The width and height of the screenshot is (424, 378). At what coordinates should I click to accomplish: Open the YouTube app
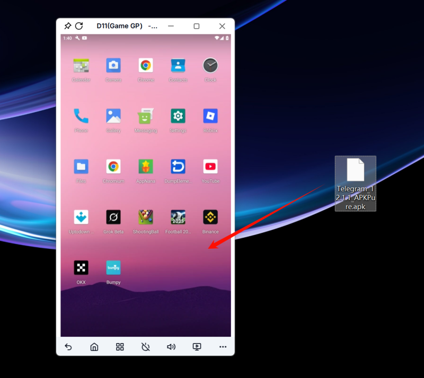(x=210, y=167)
